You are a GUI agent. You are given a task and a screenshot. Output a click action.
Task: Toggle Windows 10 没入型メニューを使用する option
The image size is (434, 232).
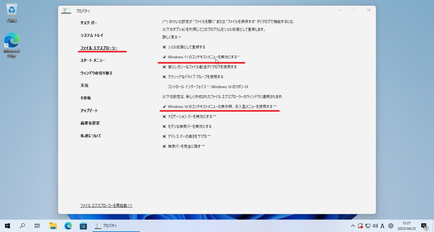[x=219, y=106]
